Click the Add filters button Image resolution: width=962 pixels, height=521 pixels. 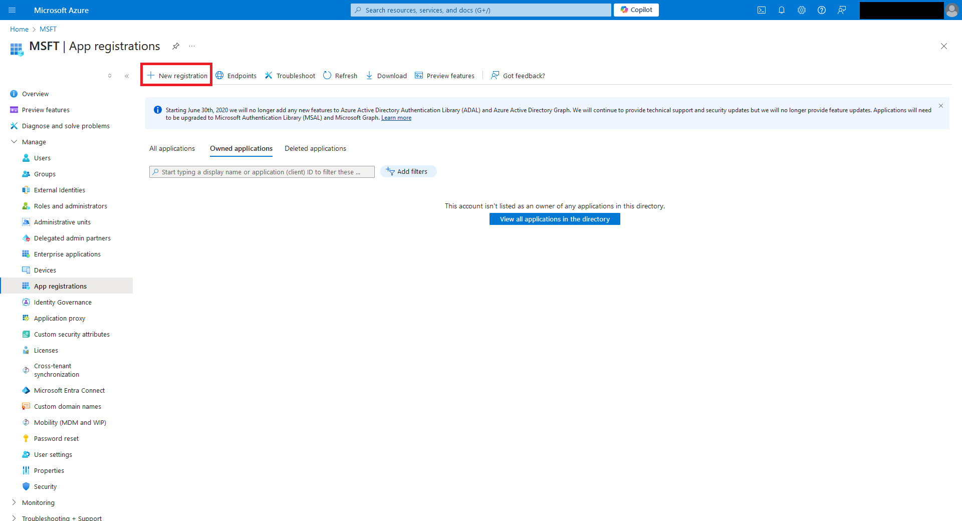408,172
